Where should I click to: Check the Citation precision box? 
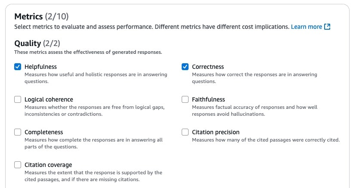[x=185, y=132]
